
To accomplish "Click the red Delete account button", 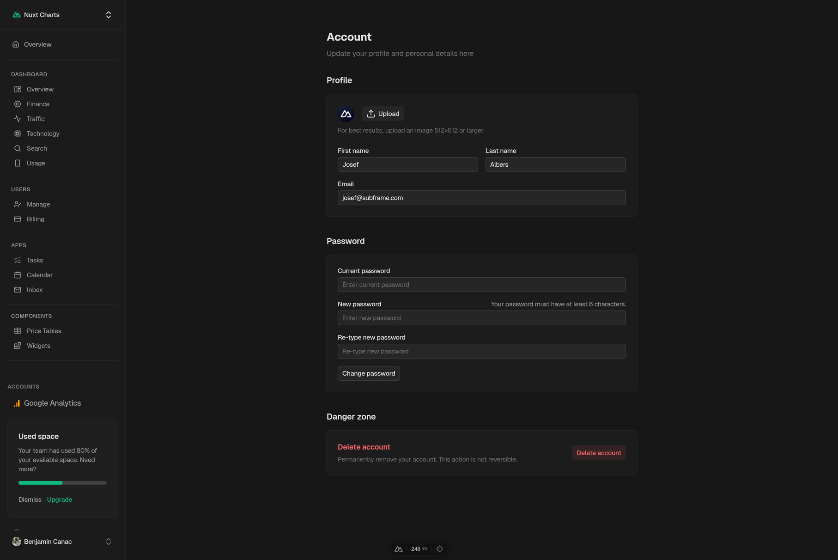I will (x=599, y=453).
